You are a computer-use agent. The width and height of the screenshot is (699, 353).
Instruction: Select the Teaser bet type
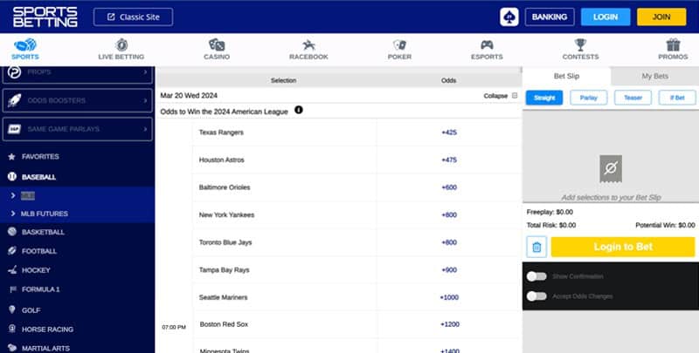[633, 98]
